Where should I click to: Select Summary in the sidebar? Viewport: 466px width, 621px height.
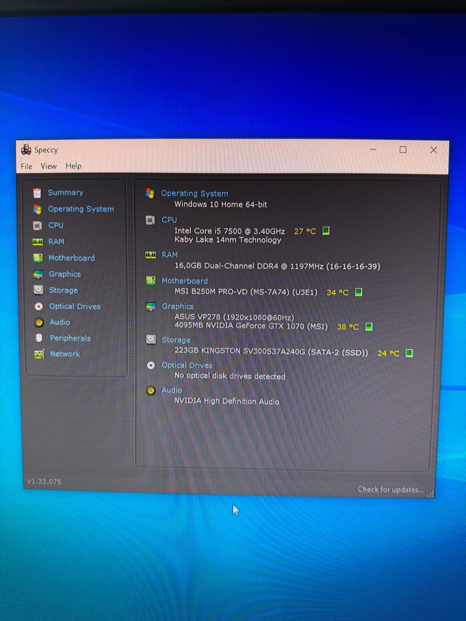(x=66, y=193)
